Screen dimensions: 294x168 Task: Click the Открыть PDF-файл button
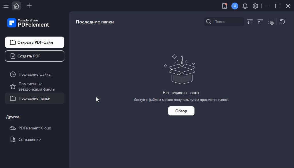tap(35, 42)
